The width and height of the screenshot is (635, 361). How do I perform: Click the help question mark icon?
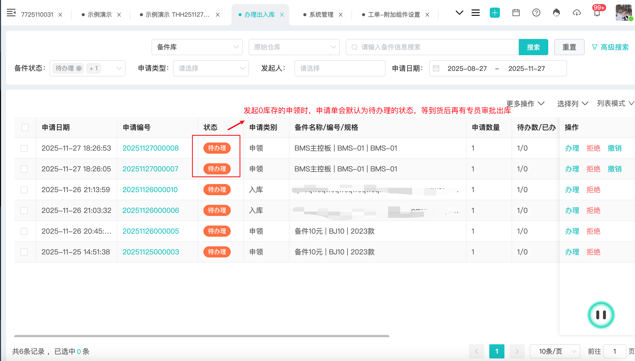click(x=536, y=13)
